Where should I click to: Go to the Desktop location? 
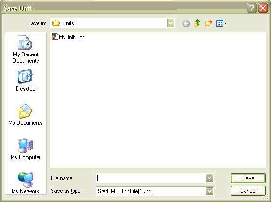click(26, 81)
